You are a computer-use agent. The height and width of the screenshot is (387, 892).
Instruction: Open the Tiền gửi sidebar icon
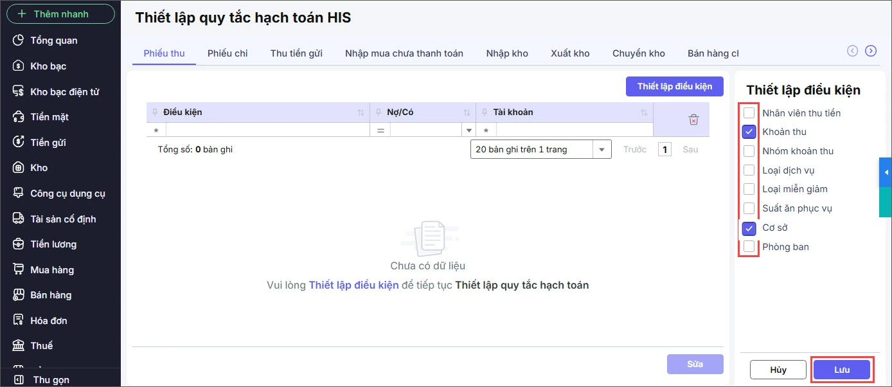[19, 143]
